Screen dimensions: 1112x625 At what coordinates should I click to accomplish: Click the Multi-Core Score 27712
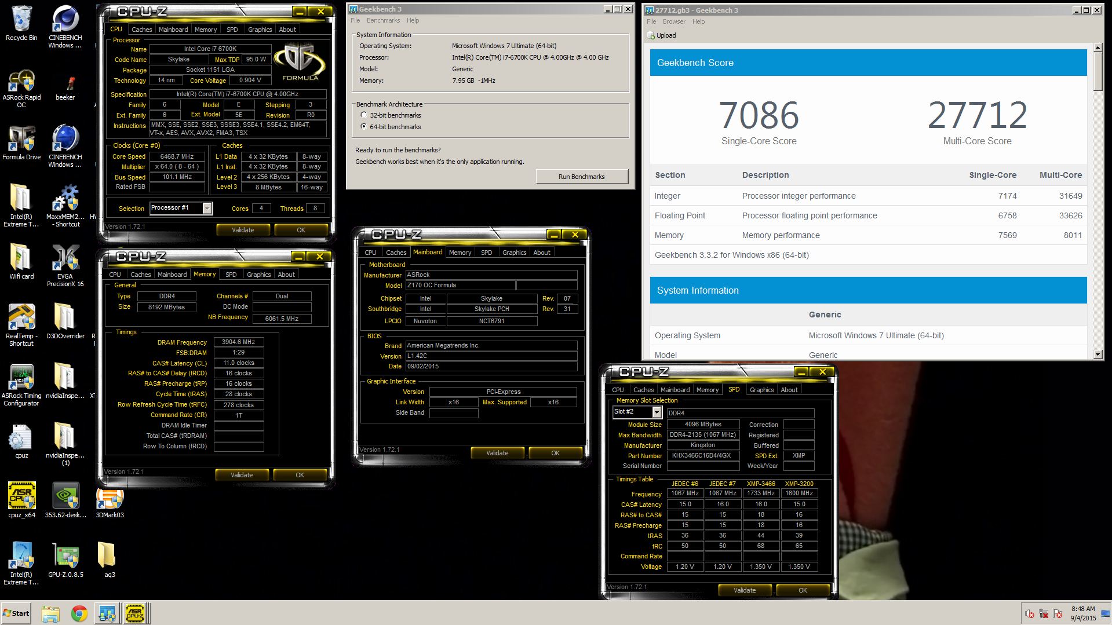977,115
